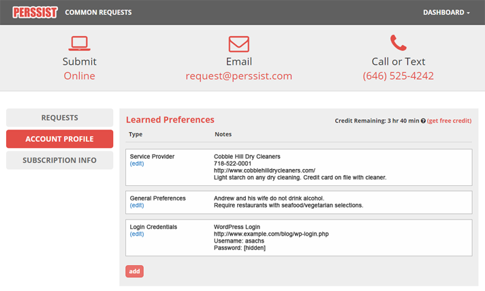This screenshot has height=291, width=485.
Task: Click the laptop Submit Online icon
Action: point(80,44)
